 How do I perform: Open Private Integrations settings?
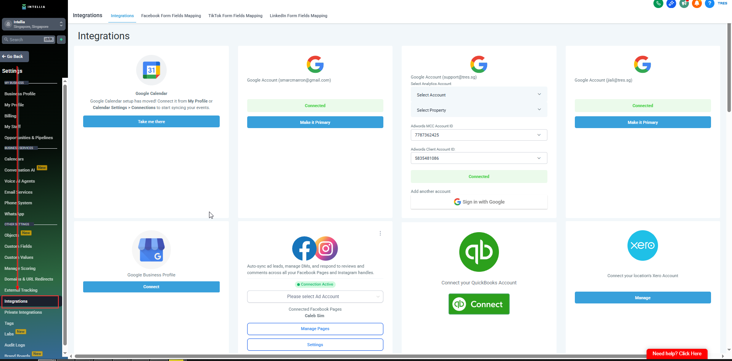click(x=23, y=312)
